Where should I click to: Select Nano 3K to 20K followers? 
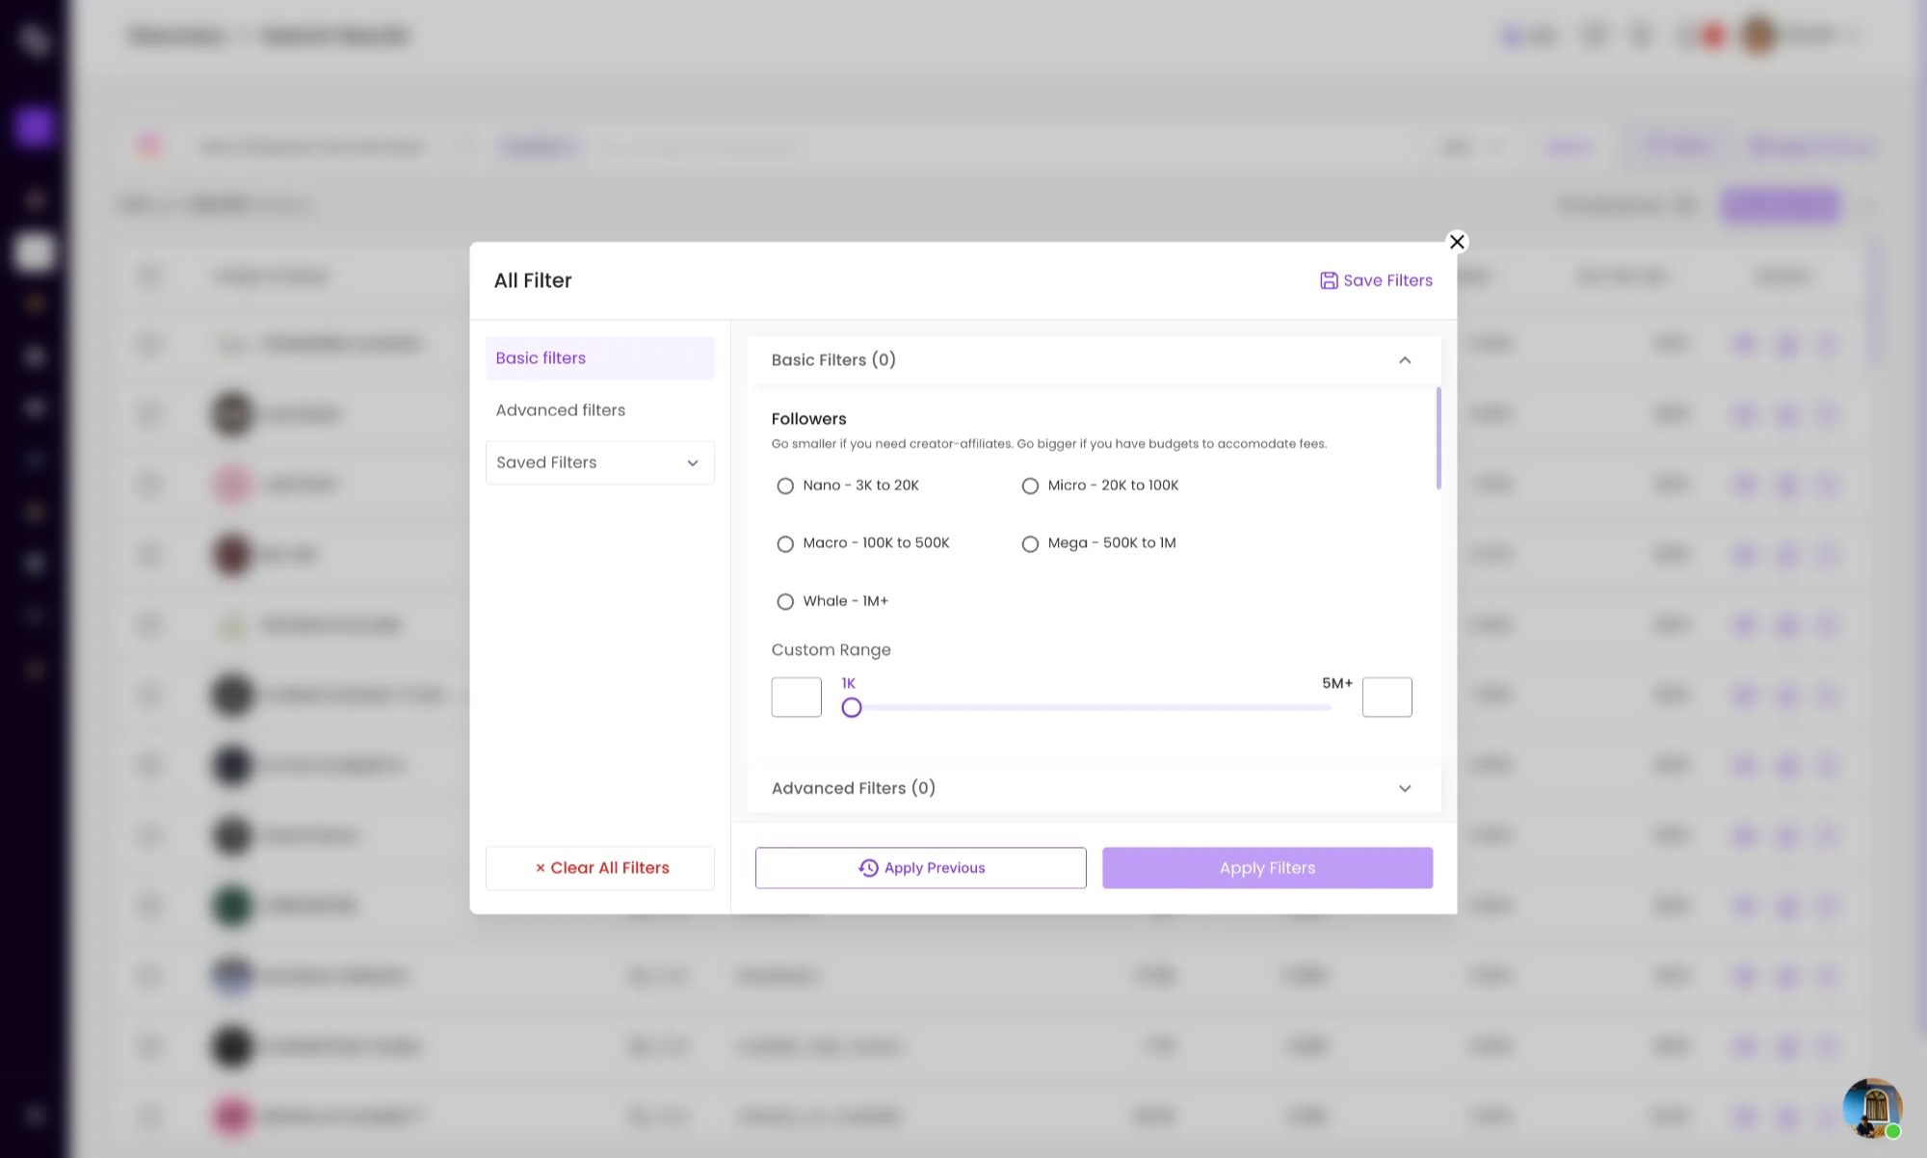785,486
